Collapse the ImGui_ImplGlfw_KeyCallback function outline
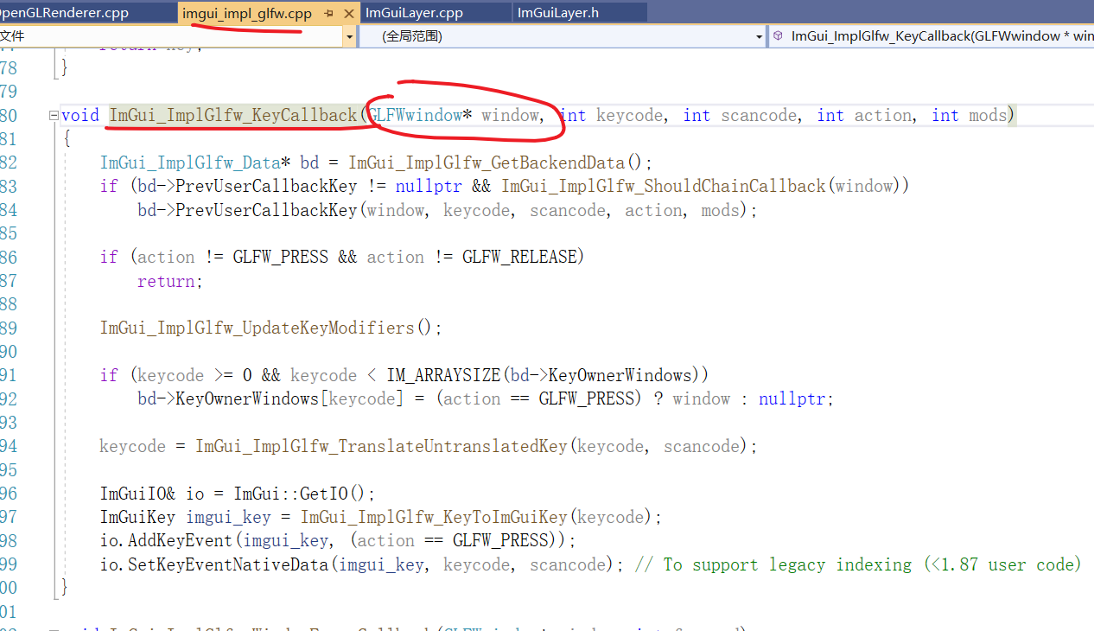 pyautogui.click(x=54, y=116)
